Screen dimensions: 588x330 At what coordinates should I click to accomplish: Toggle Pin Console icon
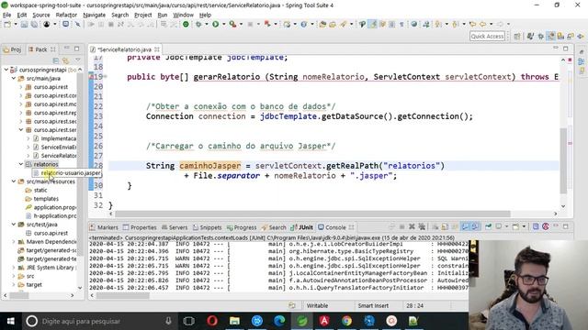click(488, 226)
